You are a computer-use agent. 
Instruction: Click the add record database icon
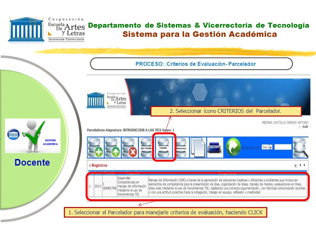click(95, 147)
